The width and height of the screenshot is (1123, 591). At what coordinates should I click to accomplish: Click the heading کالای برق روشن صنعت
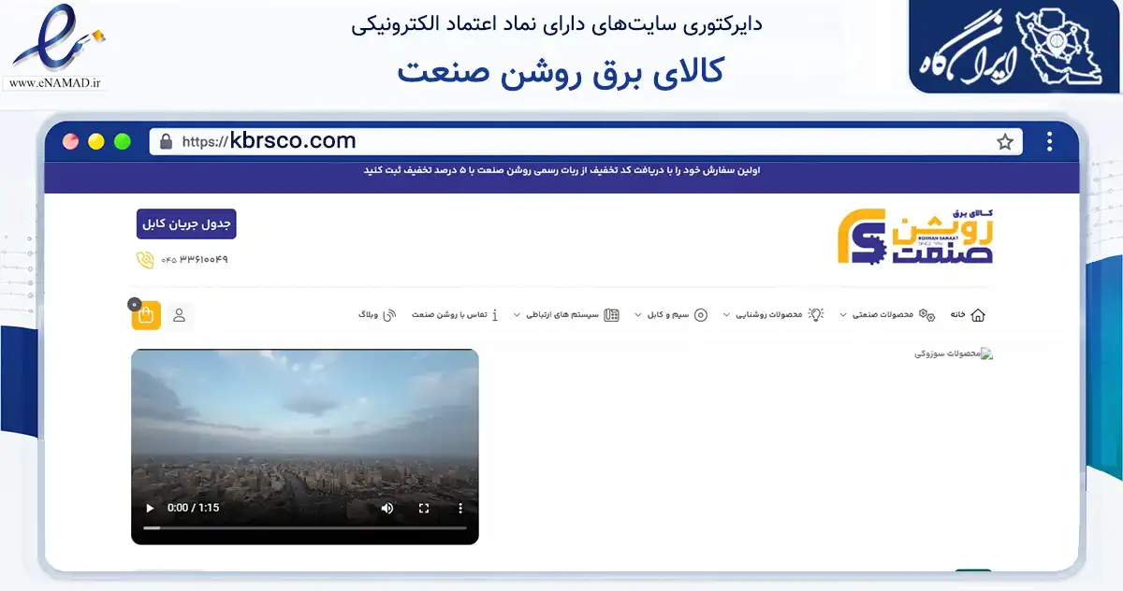pyautogui.click(x=561, y=71)
